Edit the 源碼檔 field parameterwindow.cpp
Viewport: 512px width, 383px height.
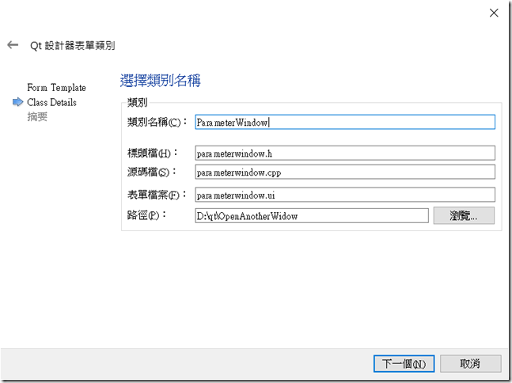tap(345, 172)
